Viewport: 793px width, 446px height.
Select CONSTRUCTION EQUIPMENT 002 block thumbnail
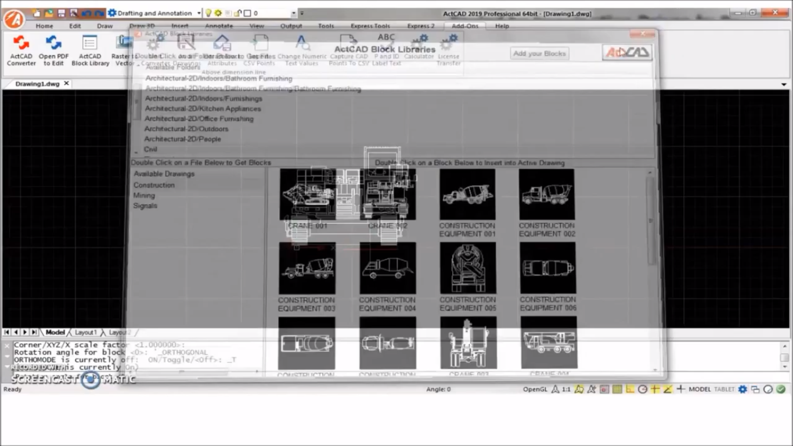pos(547,195)
